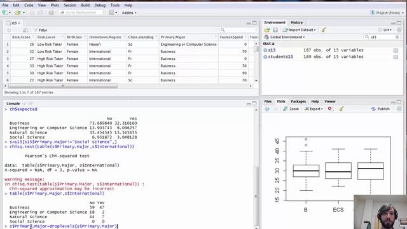
Task: Close the s15 data viewer tab
Action: 19,23
